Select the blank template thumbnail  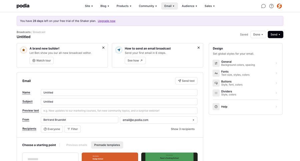click(50, 157)
